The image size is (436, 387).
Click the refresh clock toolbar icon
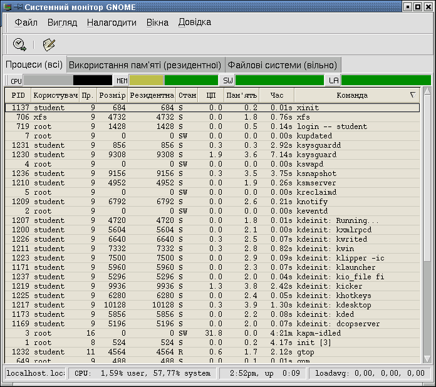pyautogui.click(x=19, y=44)
